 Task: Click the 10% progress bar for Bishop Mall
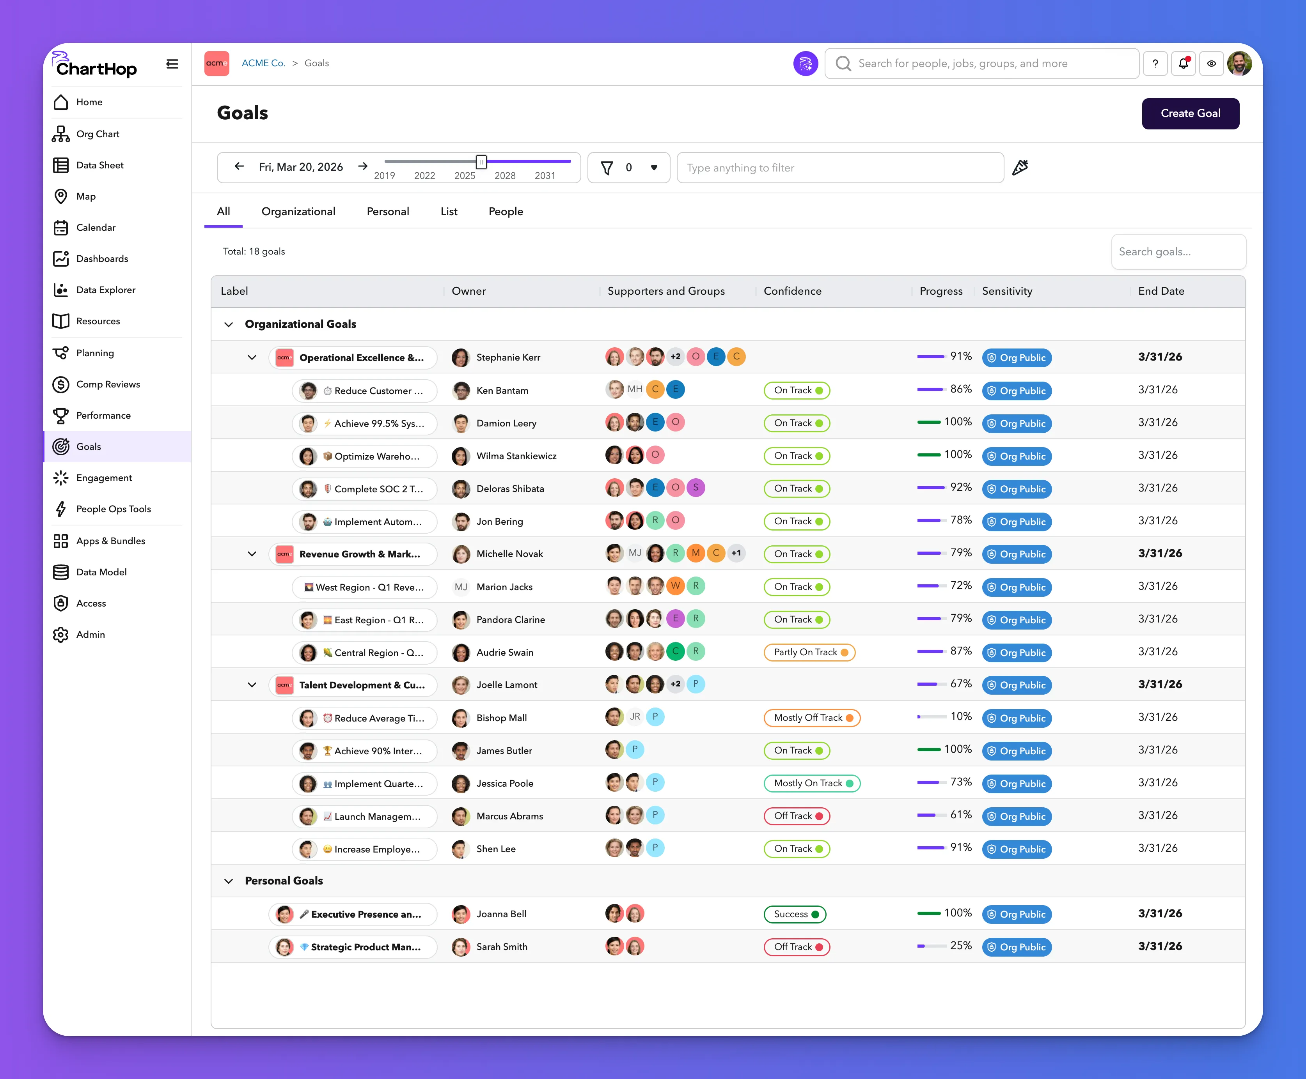point(932,717)
